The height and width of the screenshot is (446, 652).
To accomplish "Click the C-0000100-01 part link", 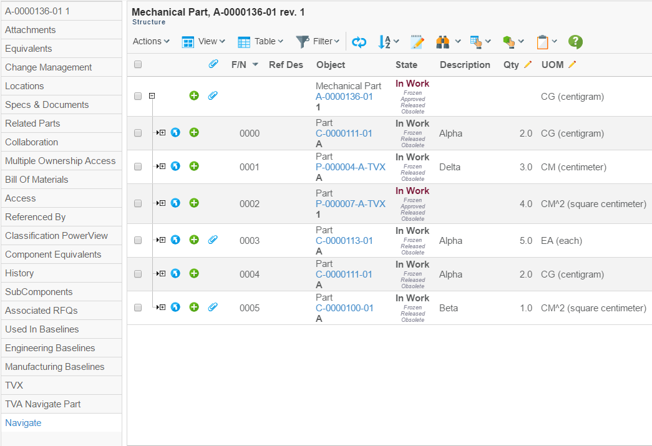I will [x=344, y=308].
